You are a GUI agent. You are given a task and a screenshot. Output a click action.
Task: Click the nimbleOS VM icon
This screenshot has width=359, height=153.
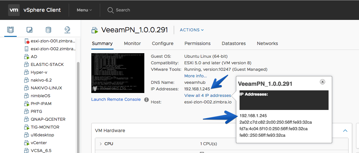coord(26,96)
